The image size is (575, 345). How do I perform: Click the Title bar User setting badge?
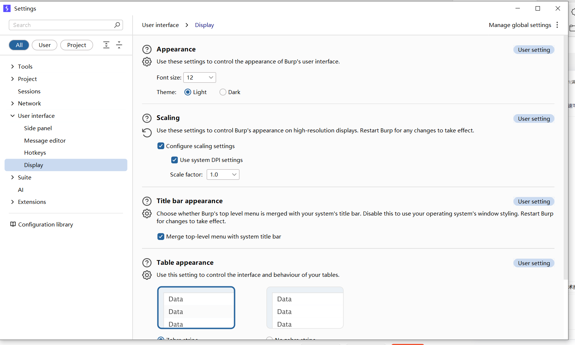tap(534, 201)
